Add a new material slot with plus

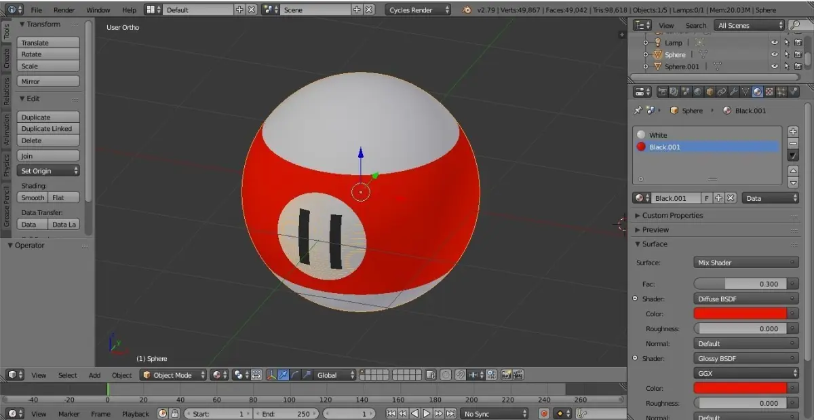(793, 132)
